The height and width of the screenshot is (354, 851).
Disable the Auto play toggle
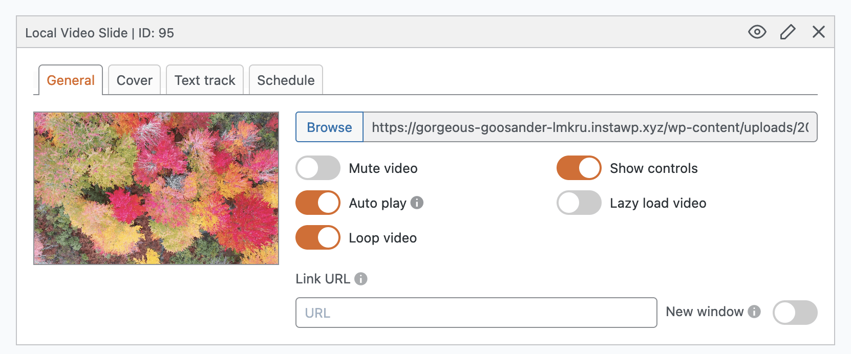click(318, 203)
